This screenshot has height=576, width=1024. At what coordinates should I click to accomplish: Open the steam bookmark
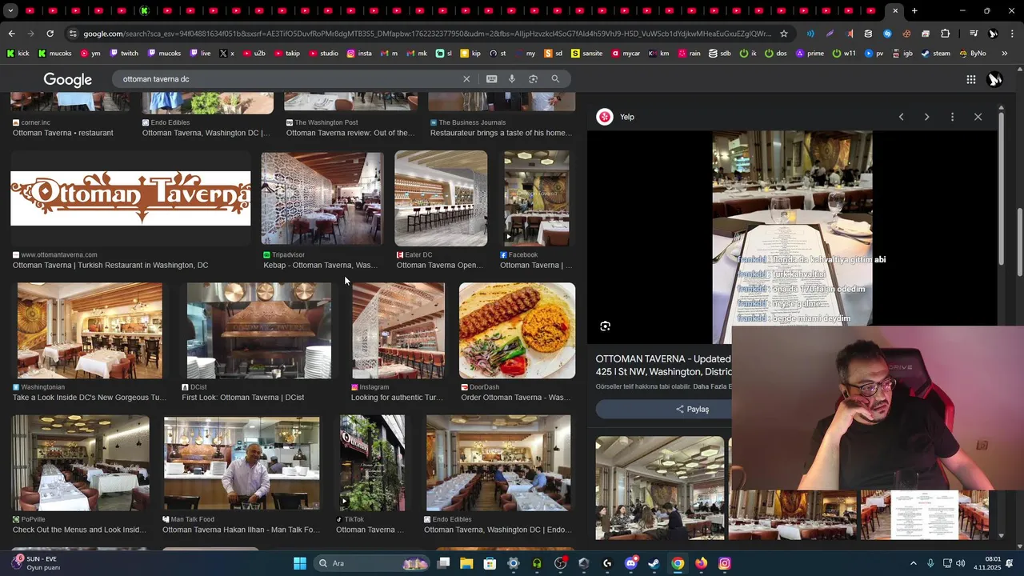pyautogui.click(x=935, y=54)
